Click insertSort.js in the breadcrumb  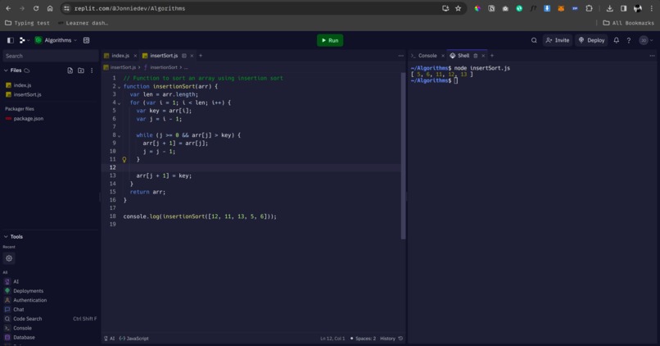tap(123, 67)
